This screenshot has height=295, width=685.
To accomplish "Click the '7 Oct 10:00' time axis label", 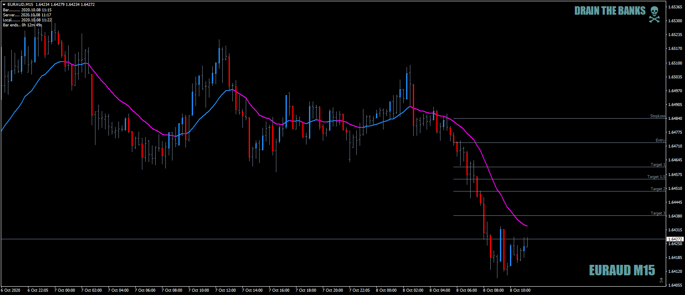I will point(198,290).
